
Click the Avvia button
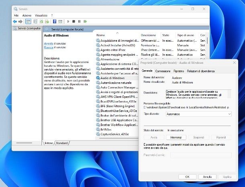tap(154, 137)
